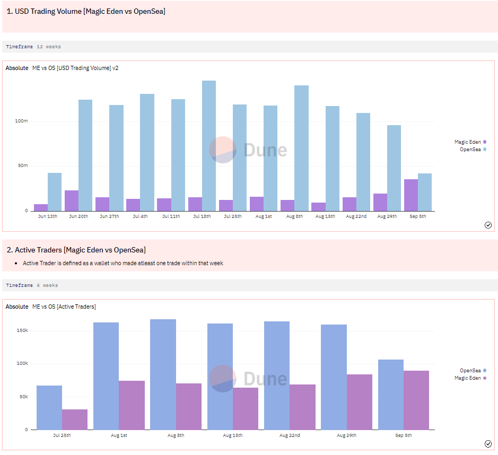Click the 'Absolute' label on Active Traders chart
498x455 pixels.
[17, 307]
